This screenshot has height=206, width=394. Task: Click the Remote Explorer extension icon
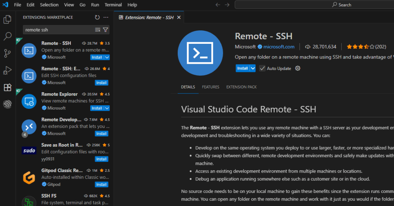click(29, 101)
